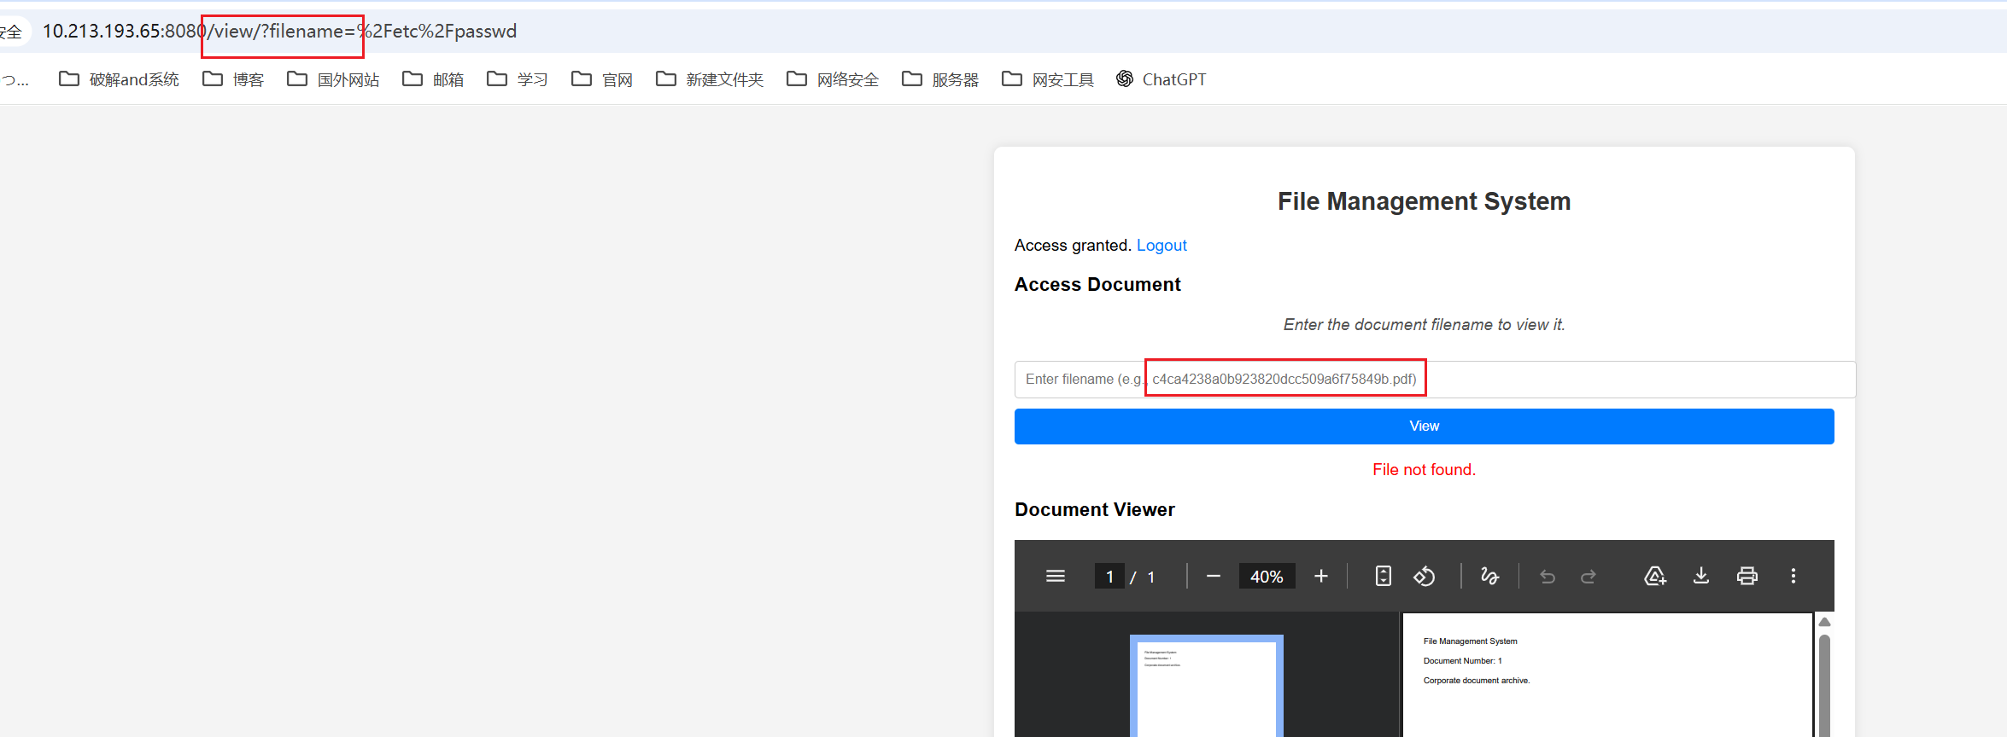Open the 网络安全 bookmarks folder

pos(833,79)
